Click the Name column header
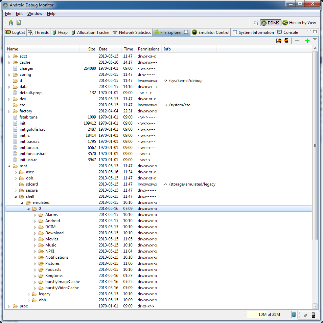323x323 pixels. [x=42, y=49]
